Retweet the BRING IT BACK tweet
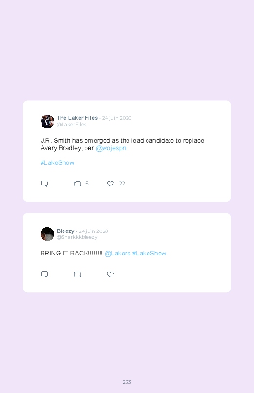The image size is (254, 393). (77, 275)
